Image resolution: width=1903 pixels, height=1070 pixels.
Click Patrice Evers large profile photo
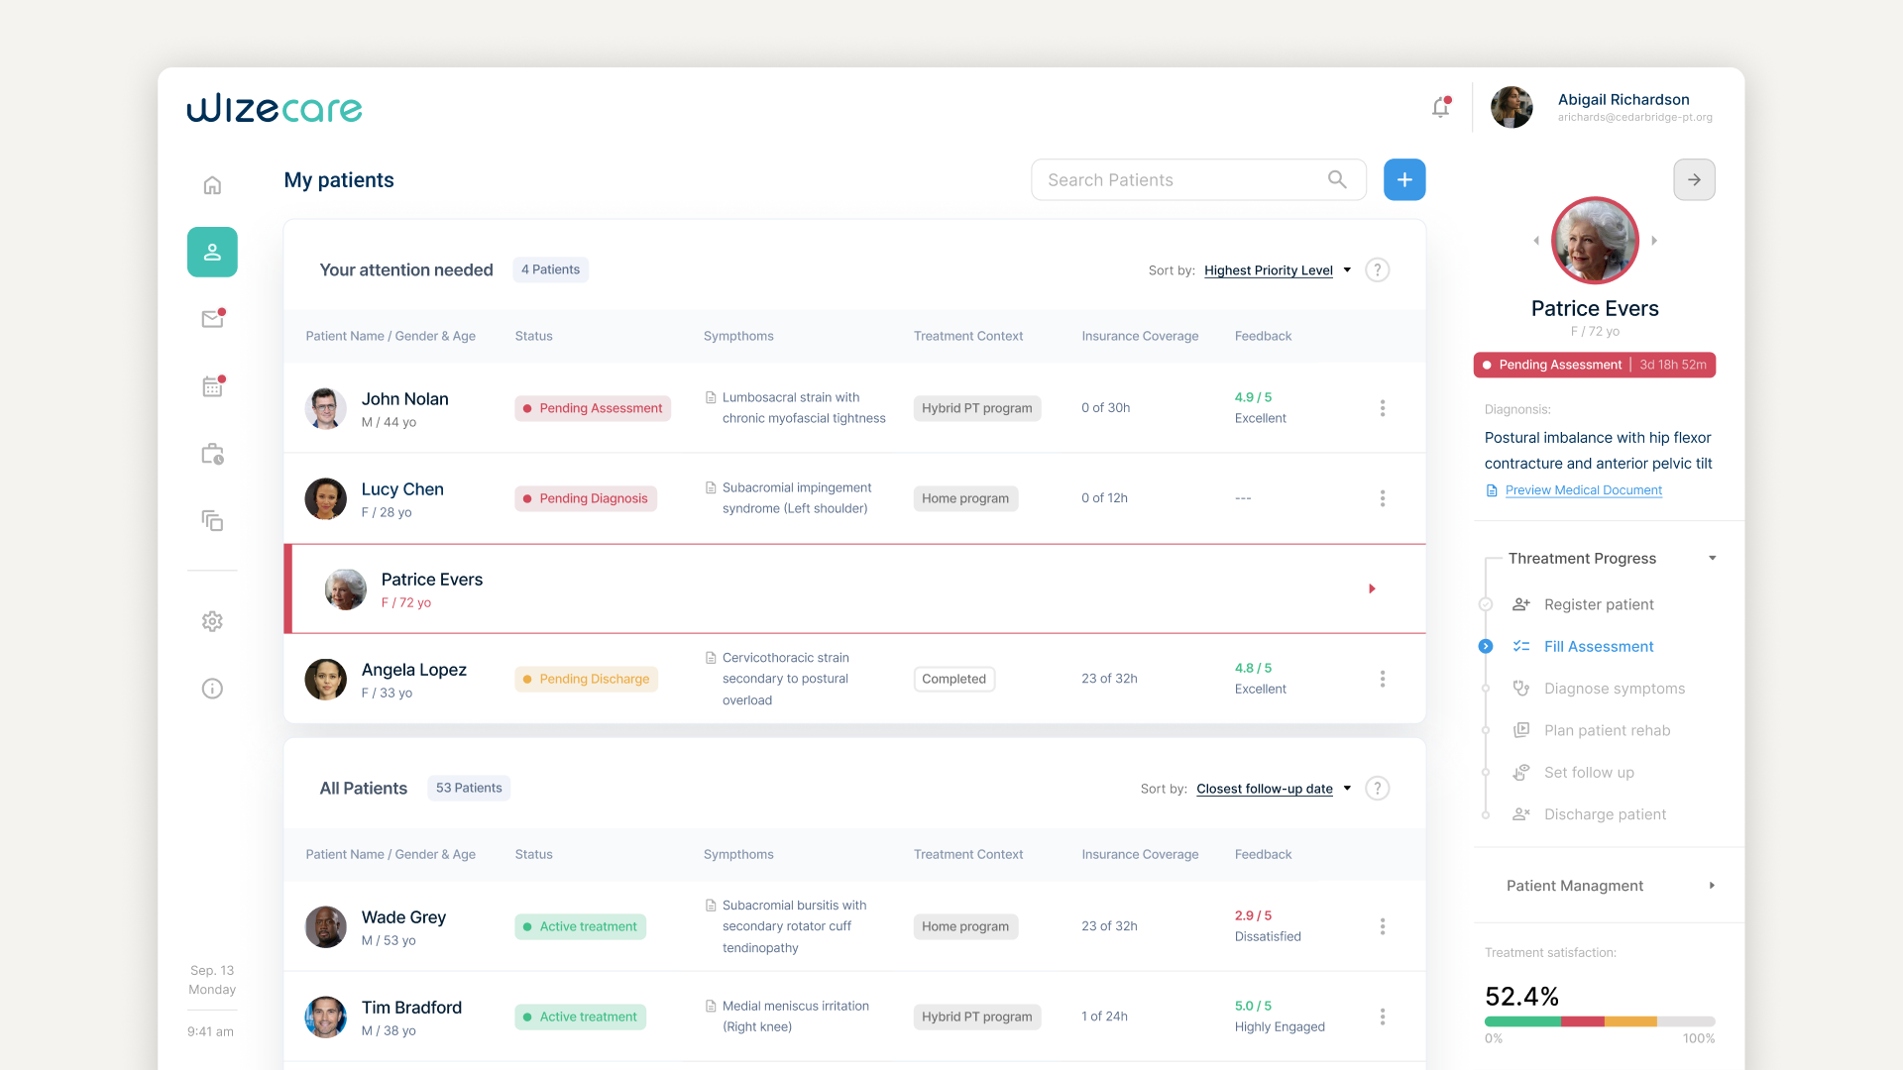(x=1595, y=241)
